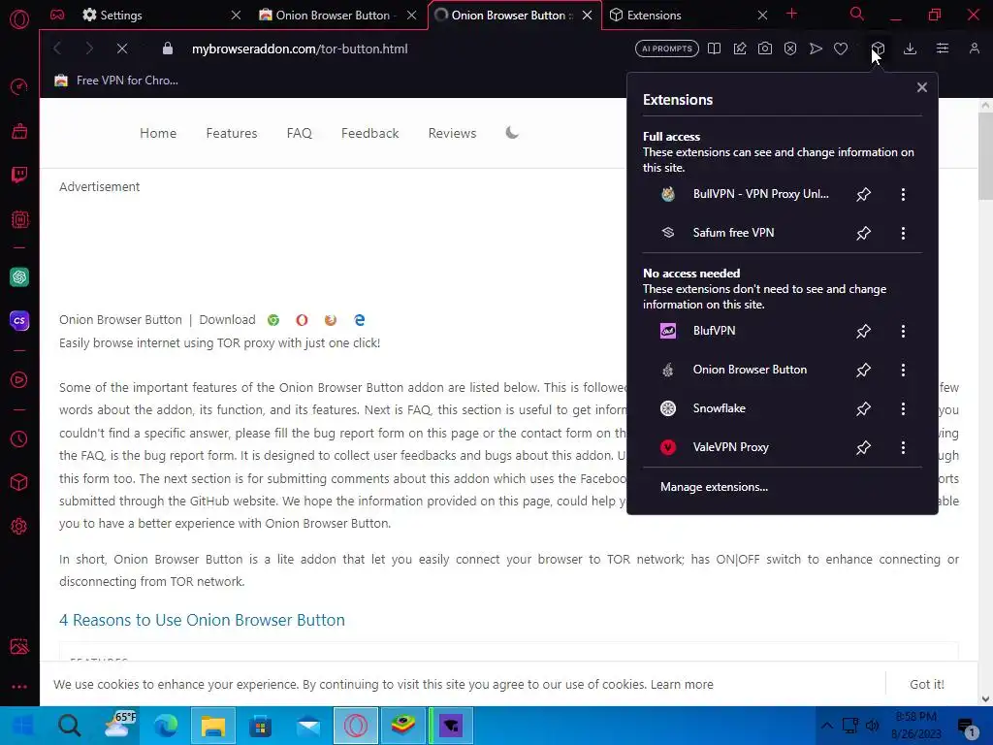The height and width of the screenshot is (745, 993).
Task: Click the Extensions cube in the toolbar
Action: [878, 49]
